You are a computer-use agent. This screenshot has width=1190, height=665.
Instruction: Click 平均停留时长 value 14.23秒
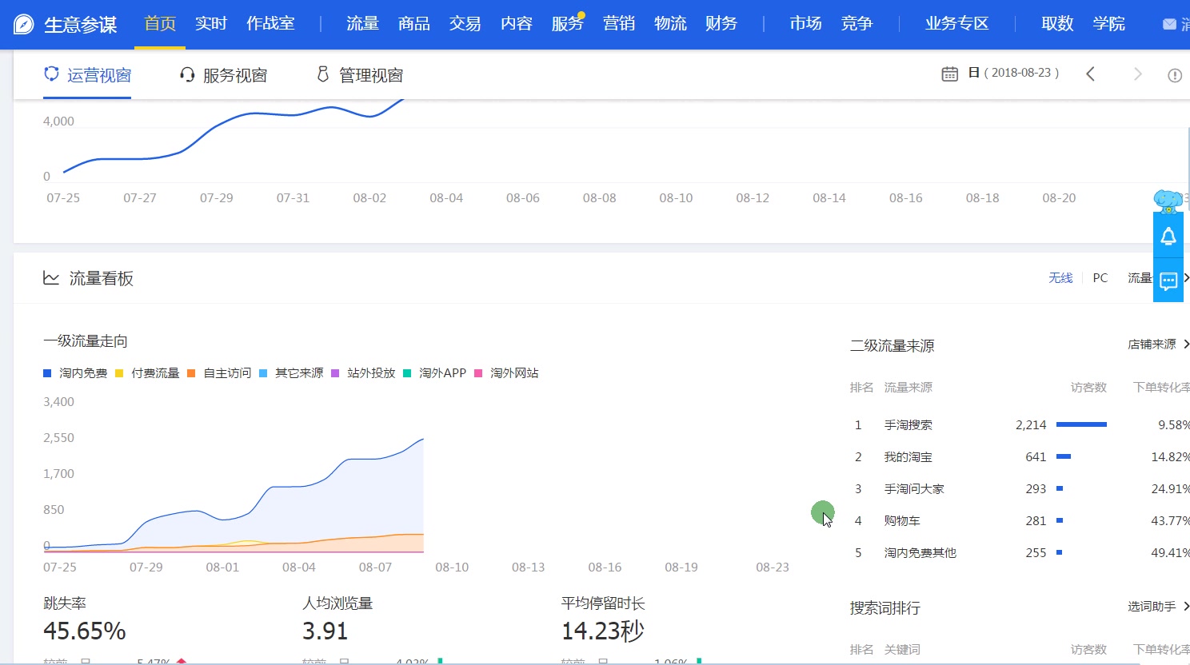602,631
